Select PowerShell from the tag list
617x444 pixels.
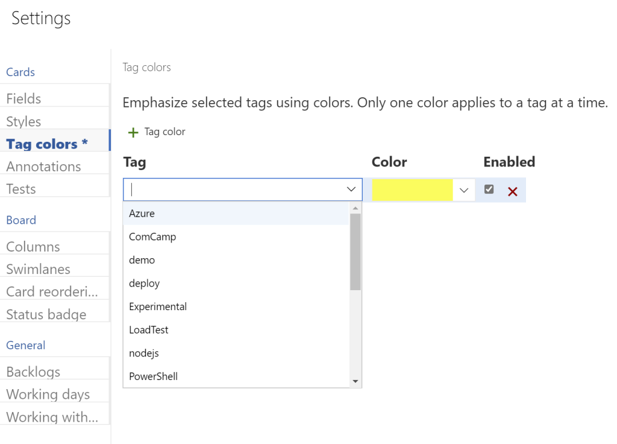(x=236, y=376)
